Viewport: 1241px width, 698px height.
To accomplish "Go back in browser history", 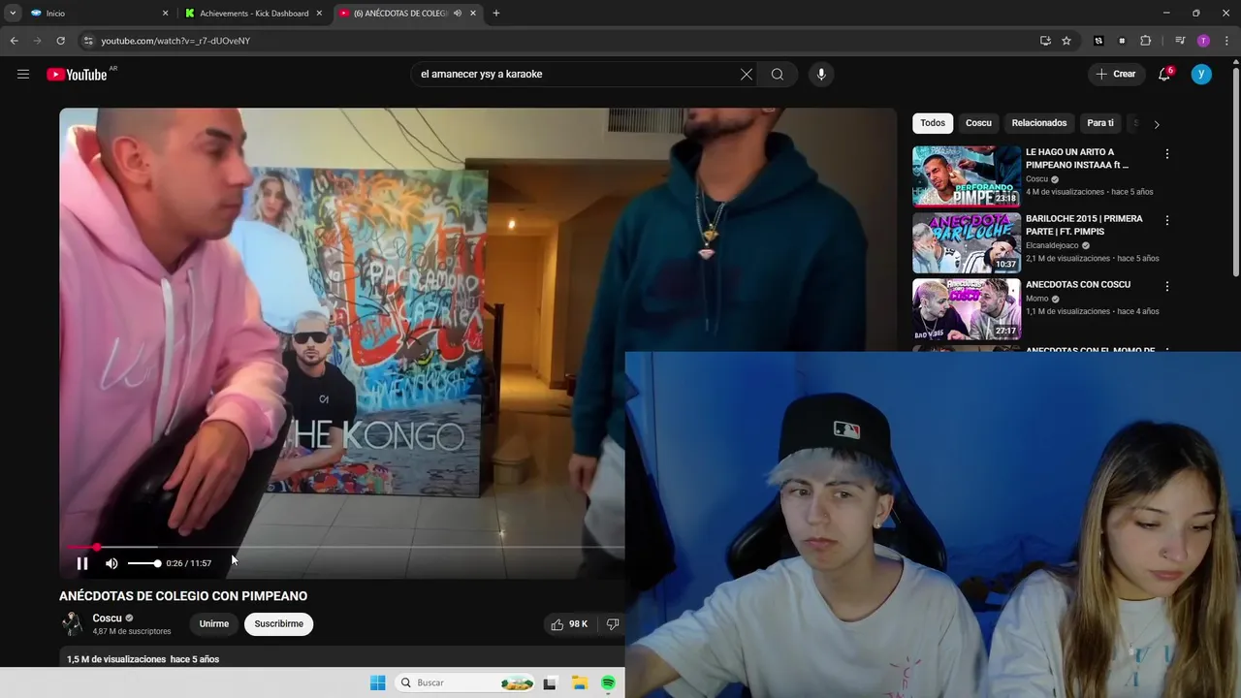I will [14, 41].
